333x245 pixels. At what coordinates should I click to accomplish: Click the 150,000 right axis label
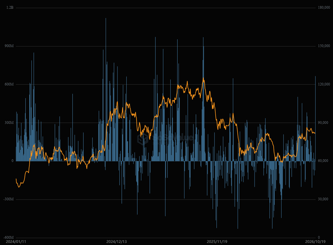coord(324,46)
